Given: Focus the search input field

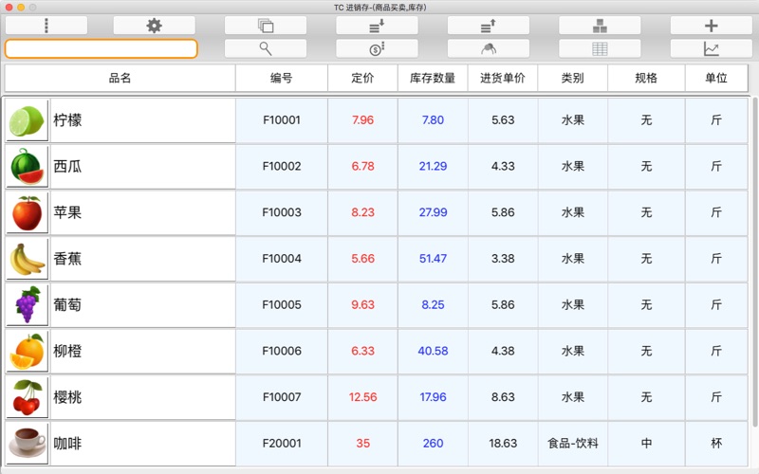Looking at the screenshot, I should click(102, 48).
